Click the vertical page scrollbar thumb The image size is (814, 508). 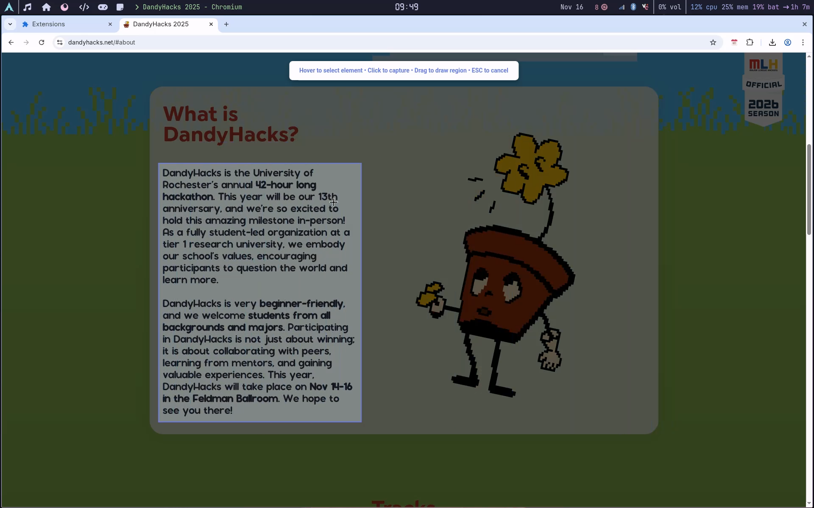pyautogui.click(x=809, y=190)
